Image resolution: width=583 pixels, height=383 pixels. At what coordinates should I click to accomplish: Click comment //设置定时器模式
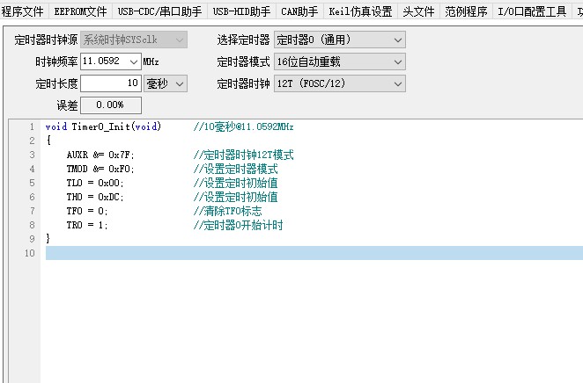pyautogui.click(x=235, y=169)
